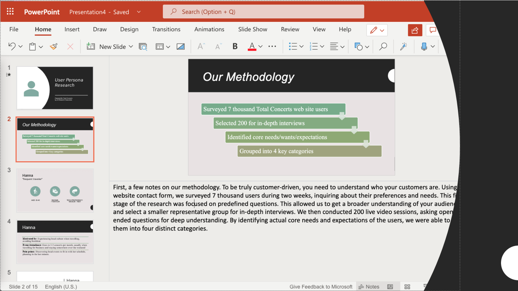The height and width of the screenshot is (291, 518).
Task: Expand the alignment dropdown arrow
Action: (x=342, y=47)
